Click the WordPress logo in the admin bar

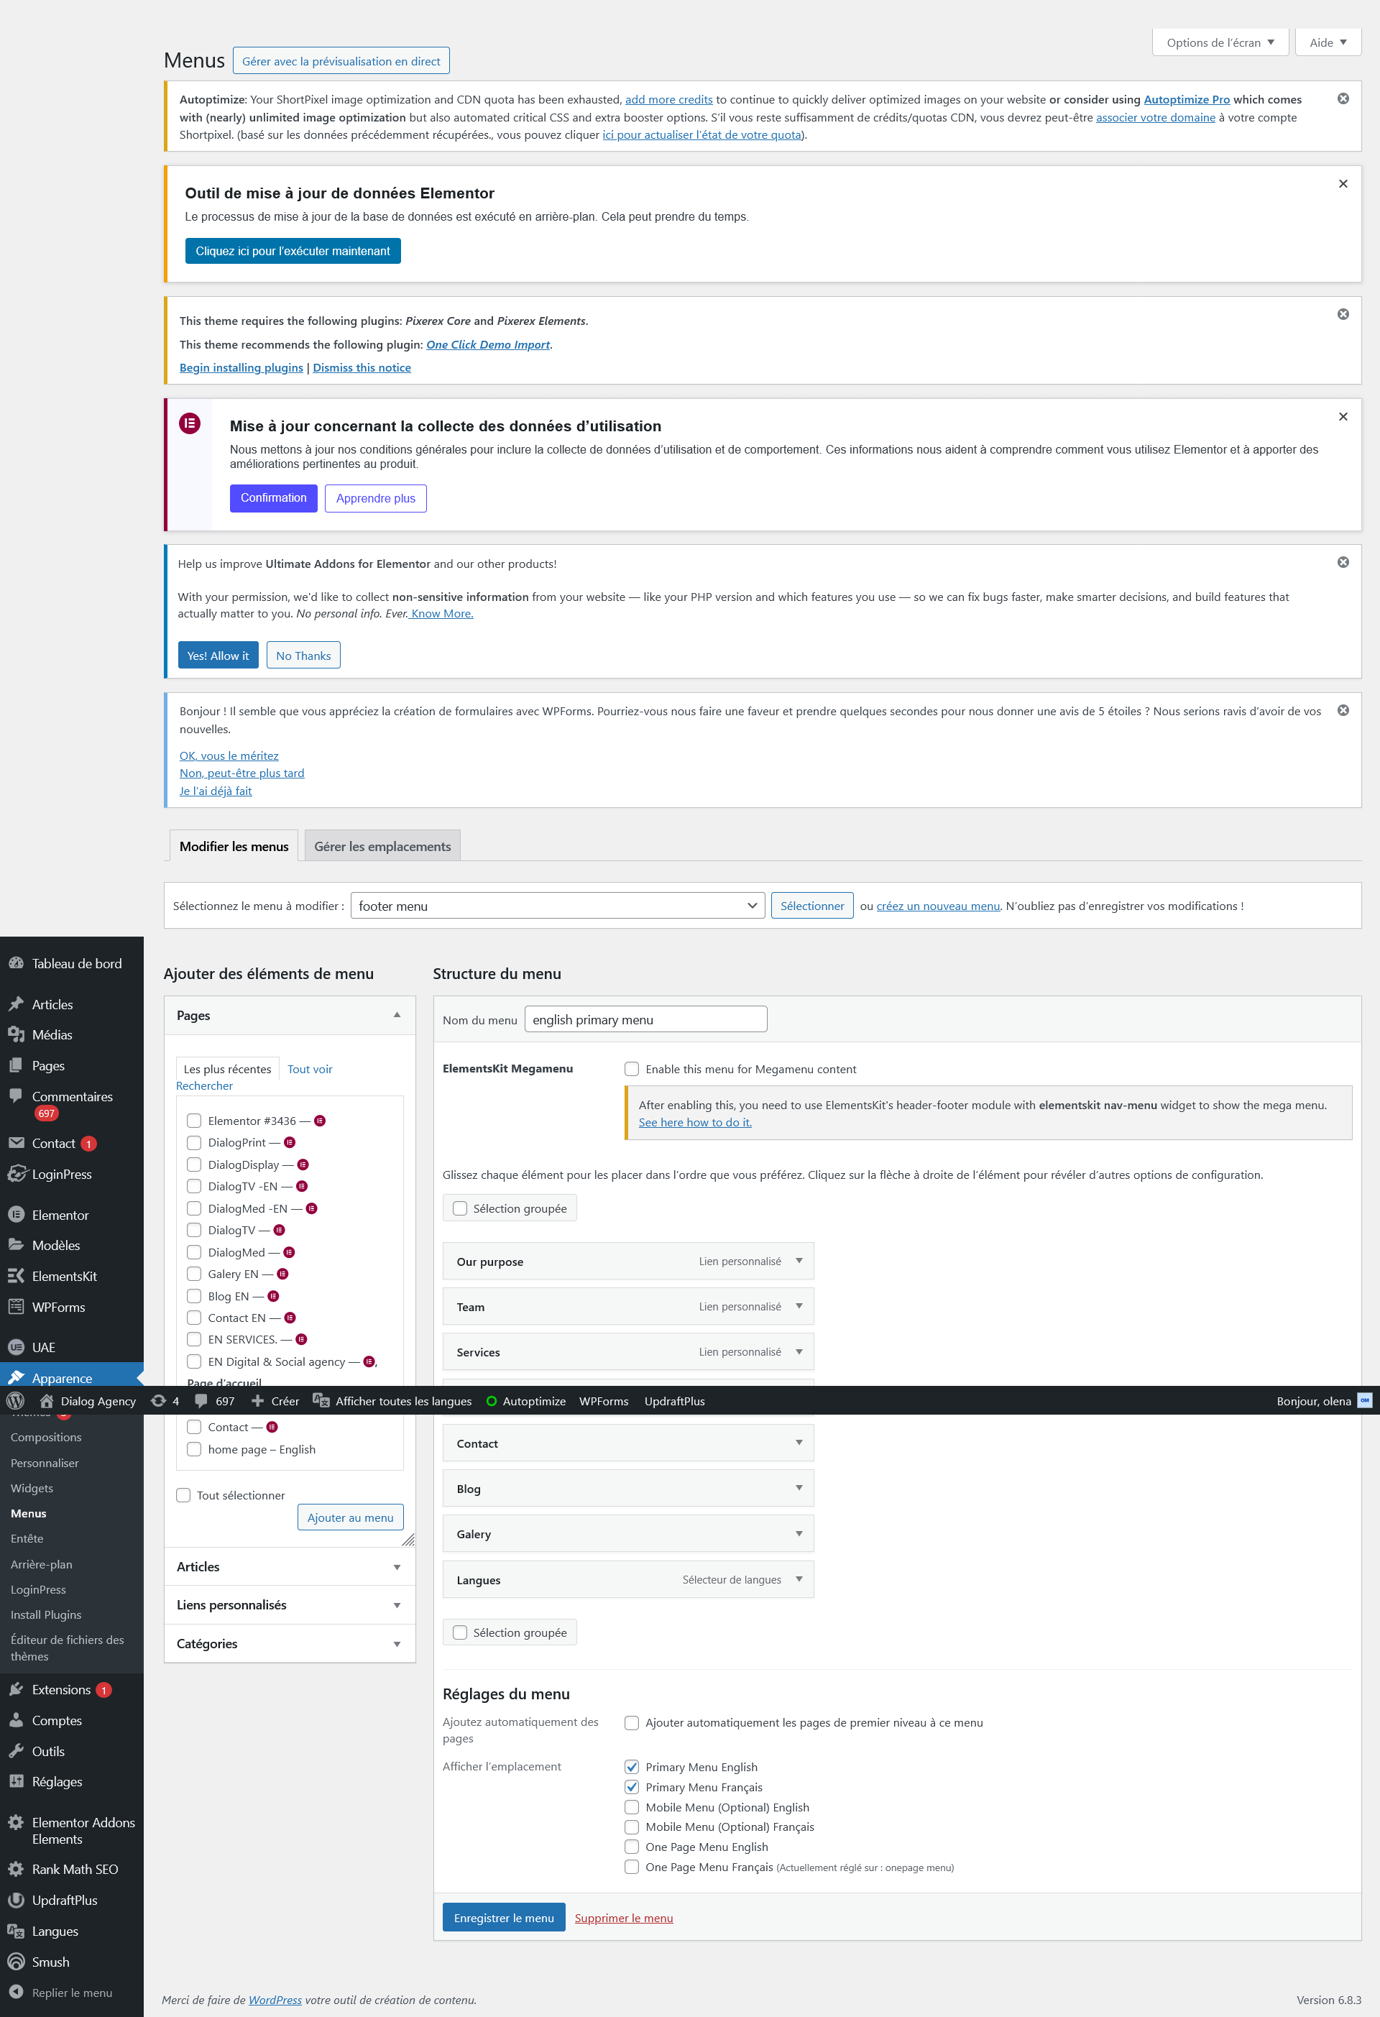point(15,1401)
